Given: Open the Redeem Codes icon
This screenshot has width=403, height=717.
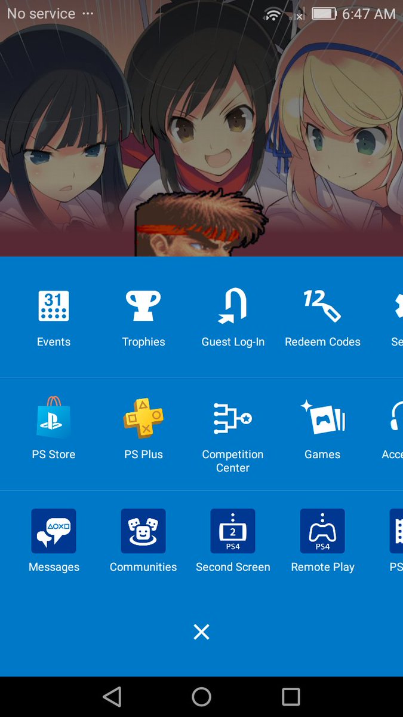Looking at the screenshot, I should point(322,306).
